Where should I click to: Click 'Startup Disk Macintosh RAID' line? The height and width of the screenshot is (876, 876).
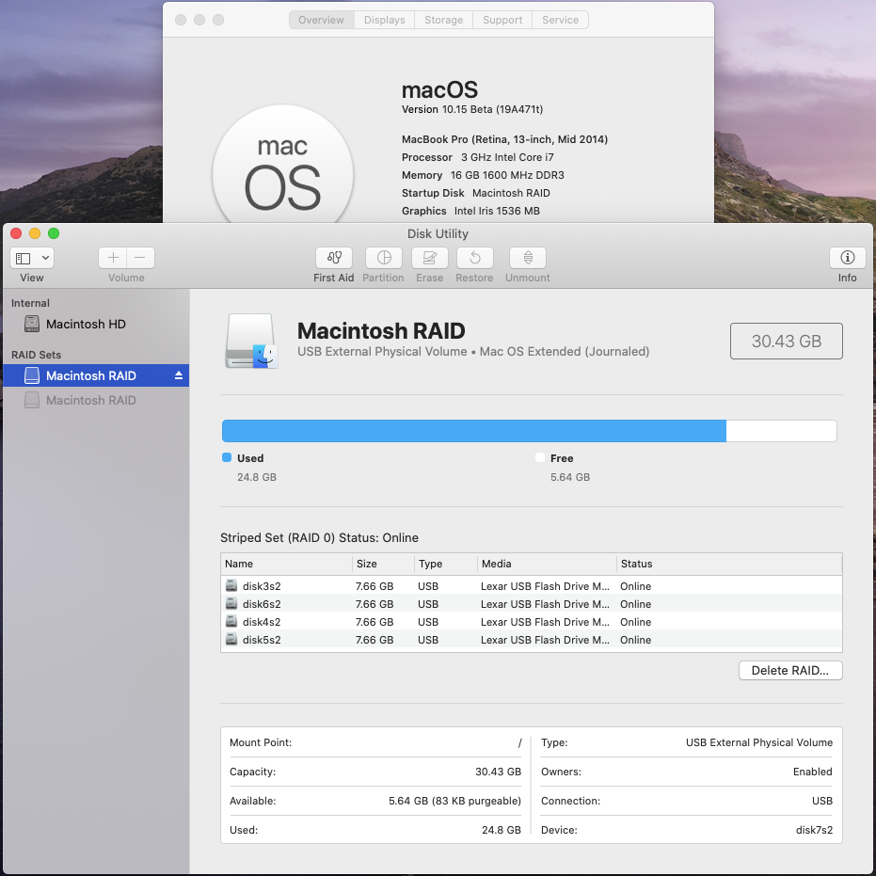pyautogui.click(x=476, y=193)
